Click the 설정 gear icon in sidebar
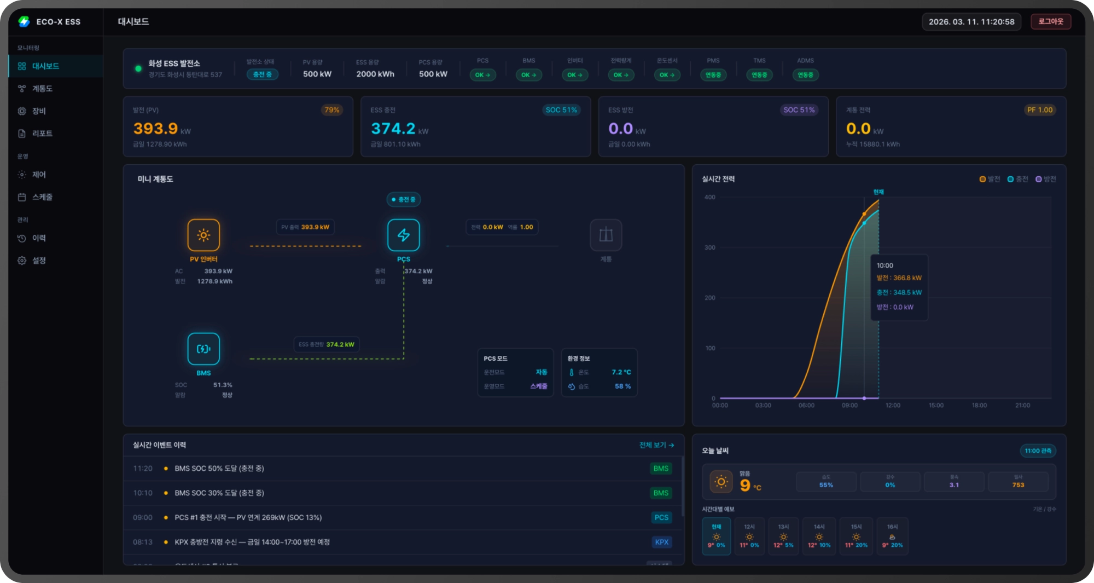The width and height of the screenshot is (1094, 583). (x=22, y=261)
